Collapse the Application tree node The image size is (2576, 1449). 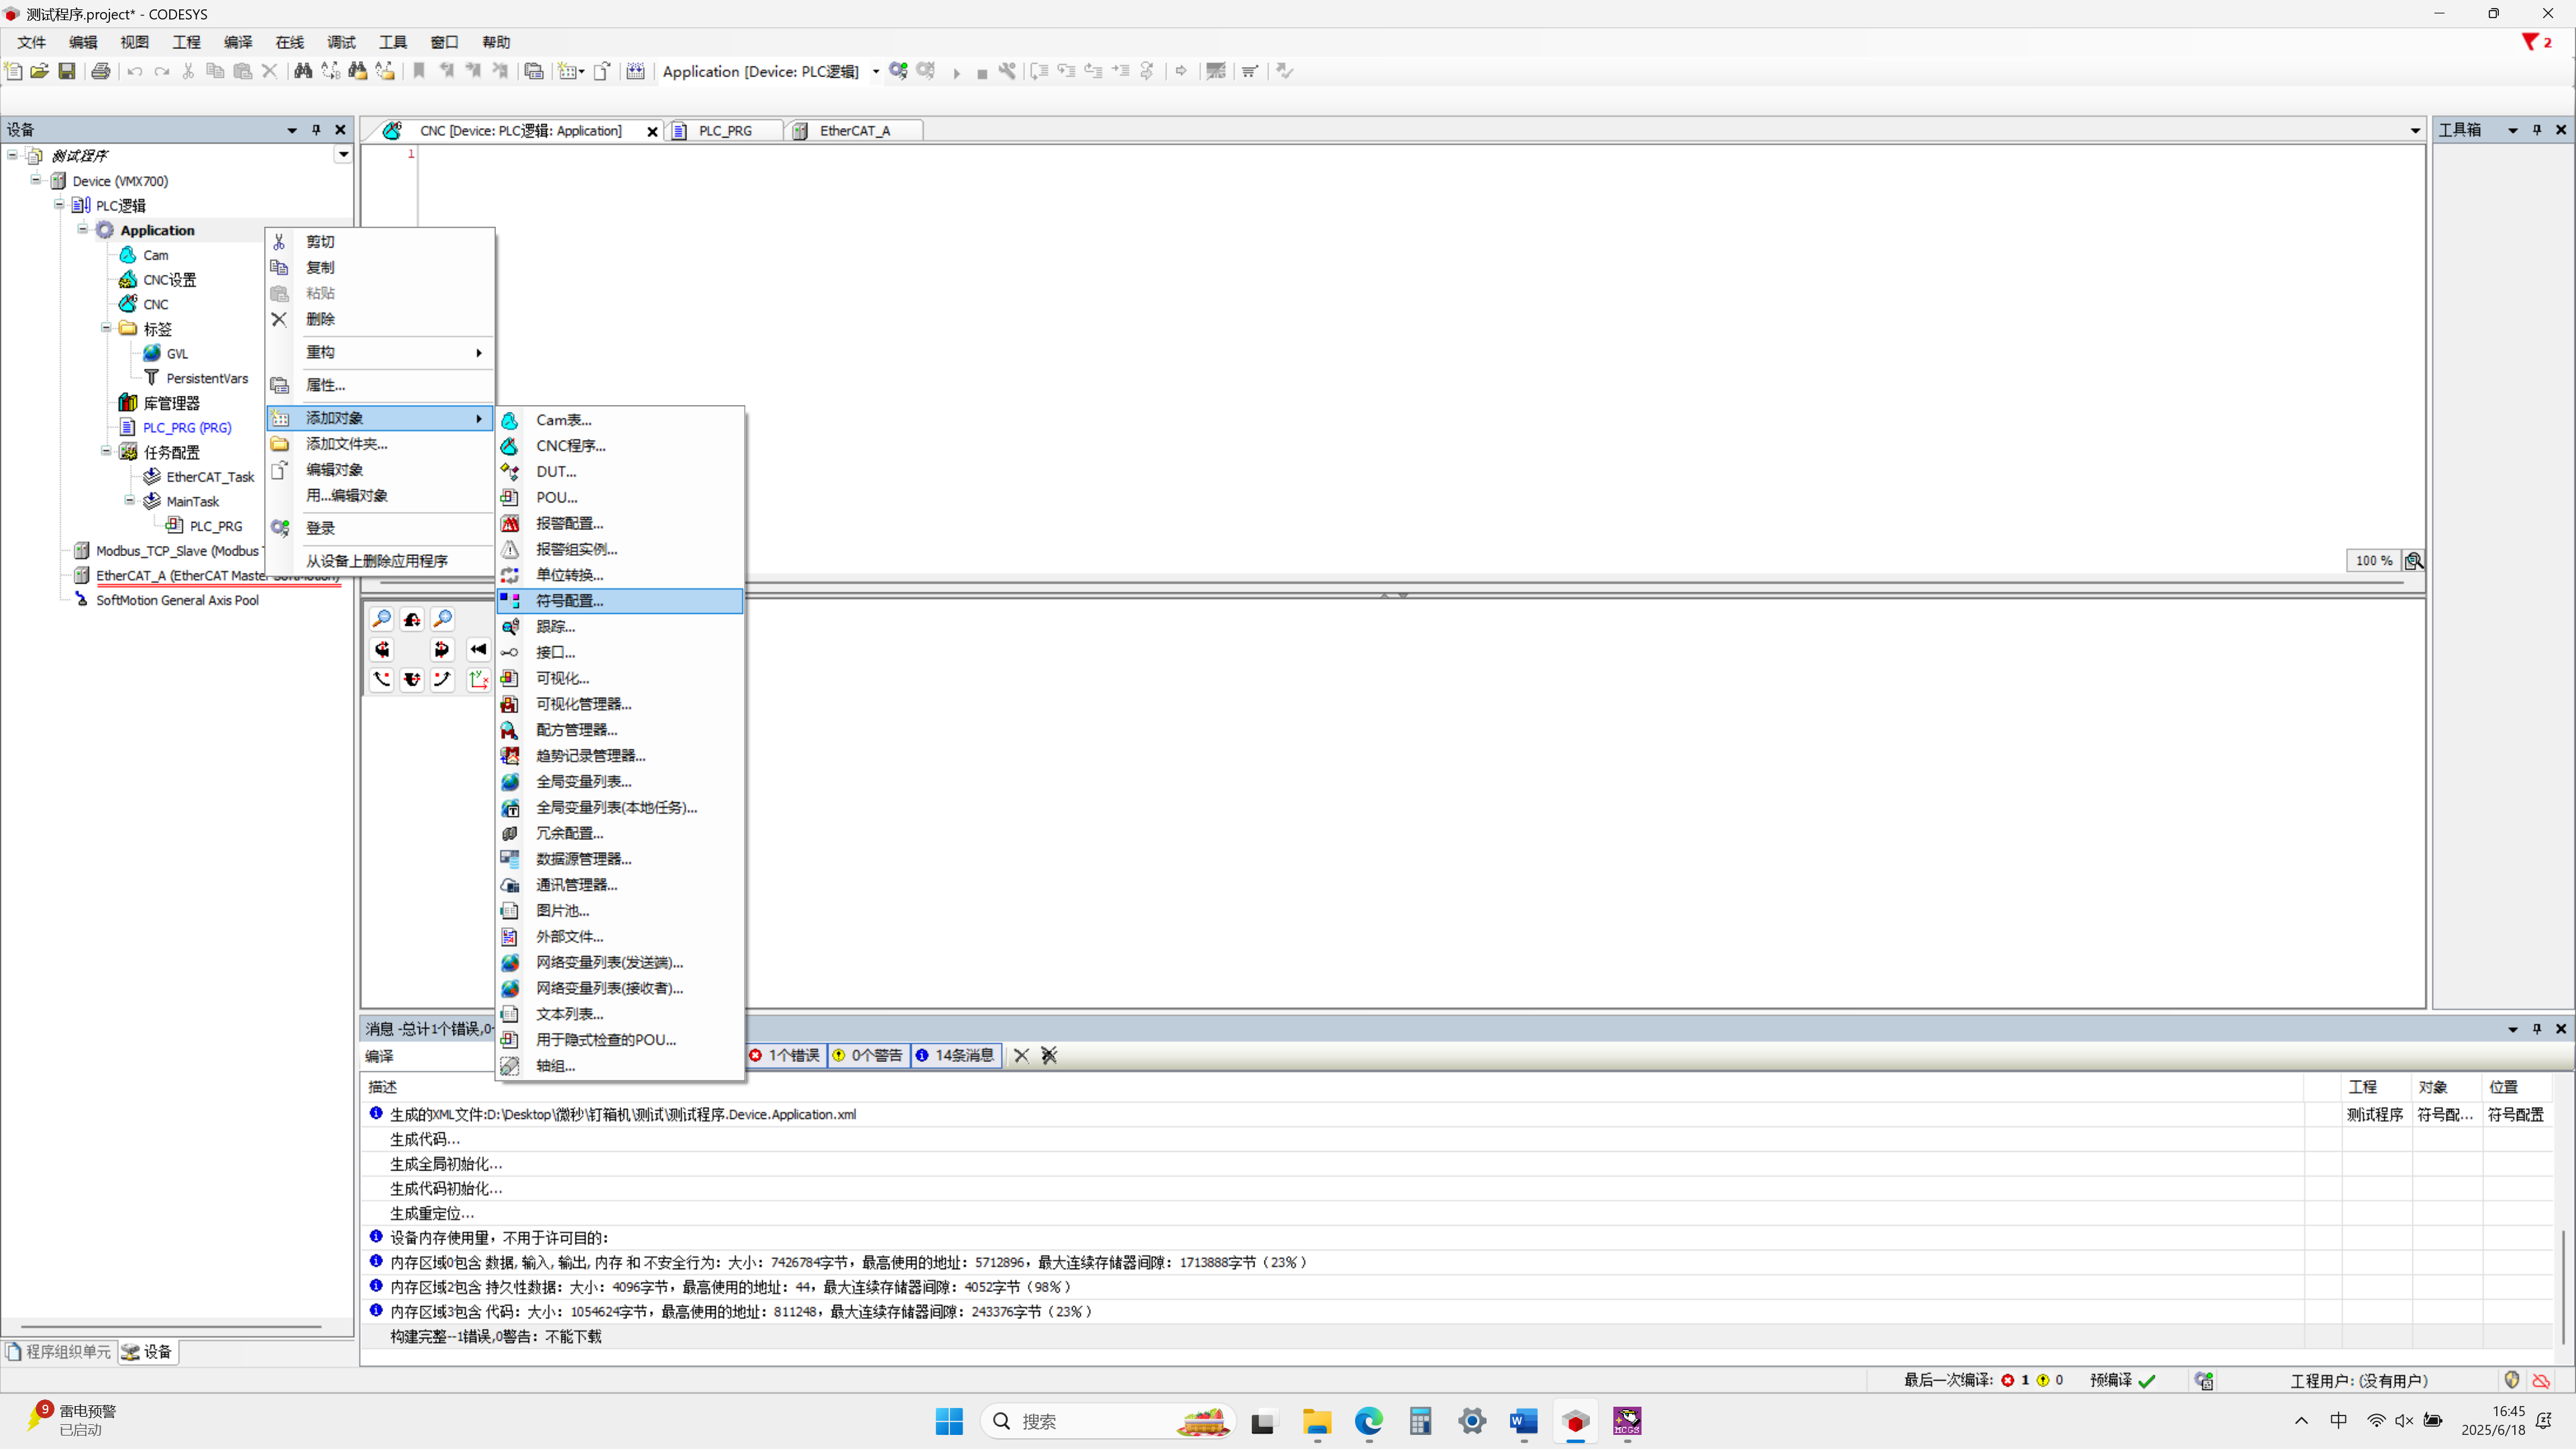pyautogui.click(x=83, y=229)
